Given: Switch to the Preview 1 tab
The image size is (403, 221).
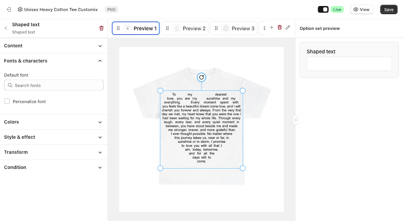Looking at the screenshot, I should pos(136,28).
